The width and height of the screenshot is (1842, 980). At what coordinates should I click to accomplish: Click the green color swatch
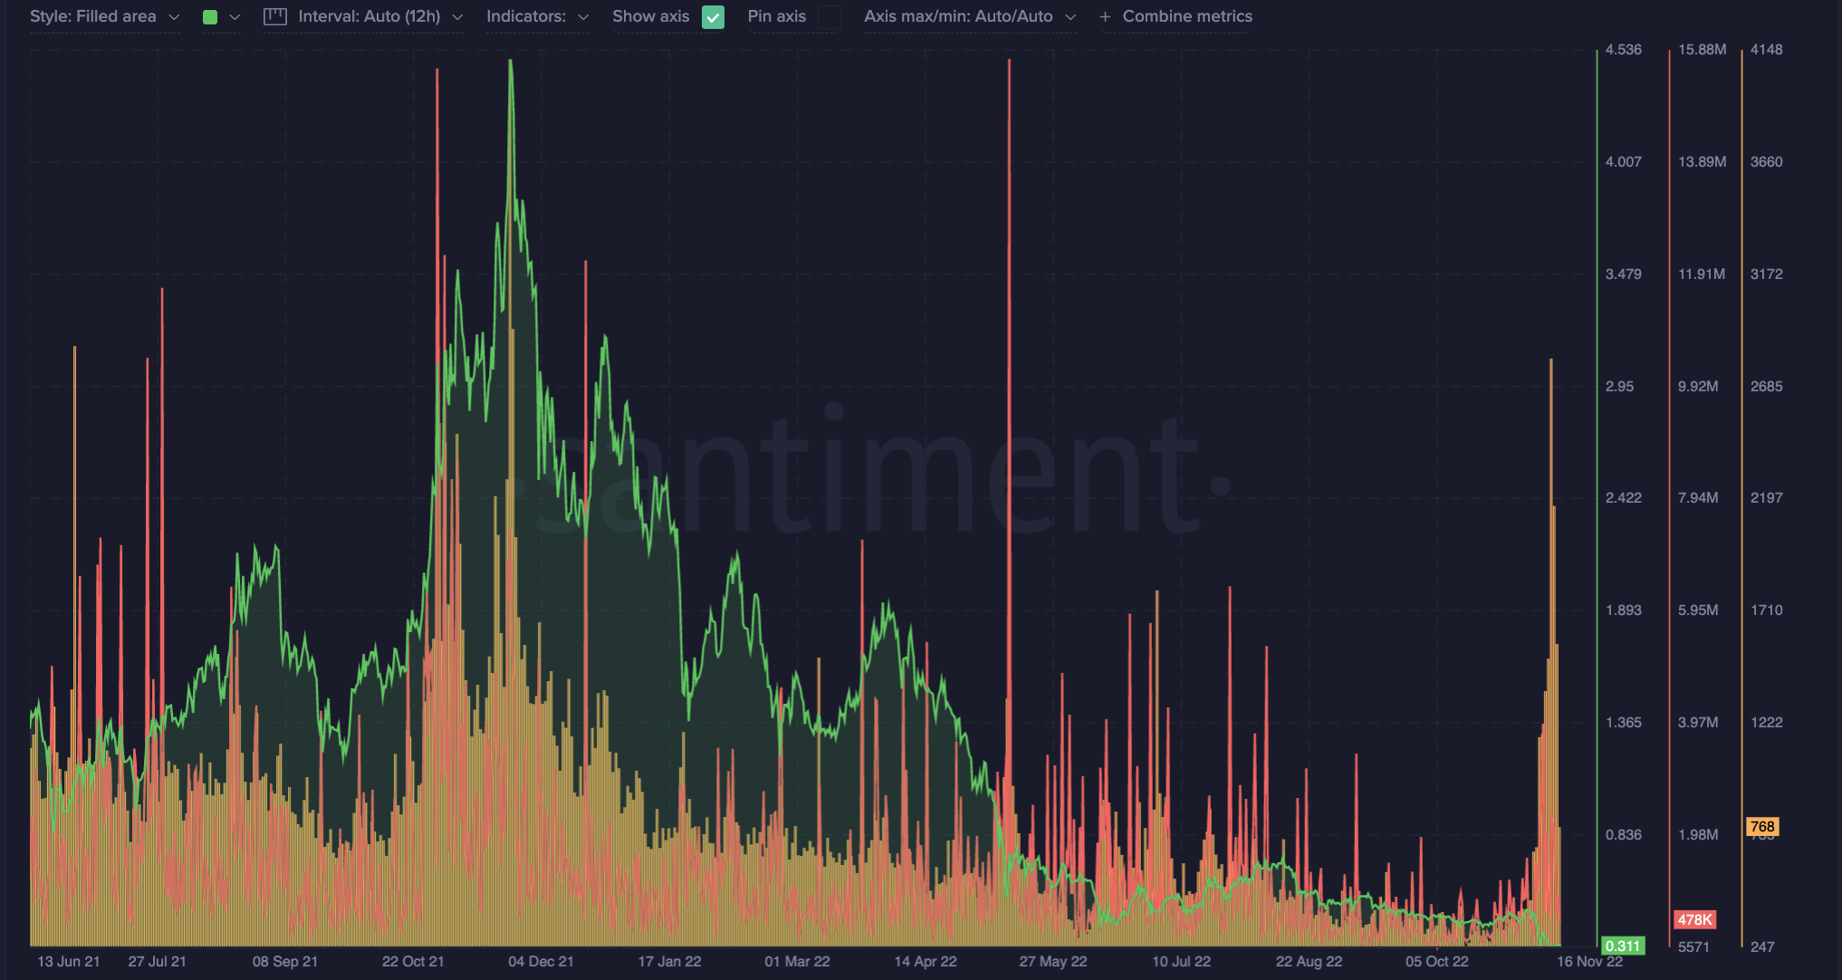(210, 17)
